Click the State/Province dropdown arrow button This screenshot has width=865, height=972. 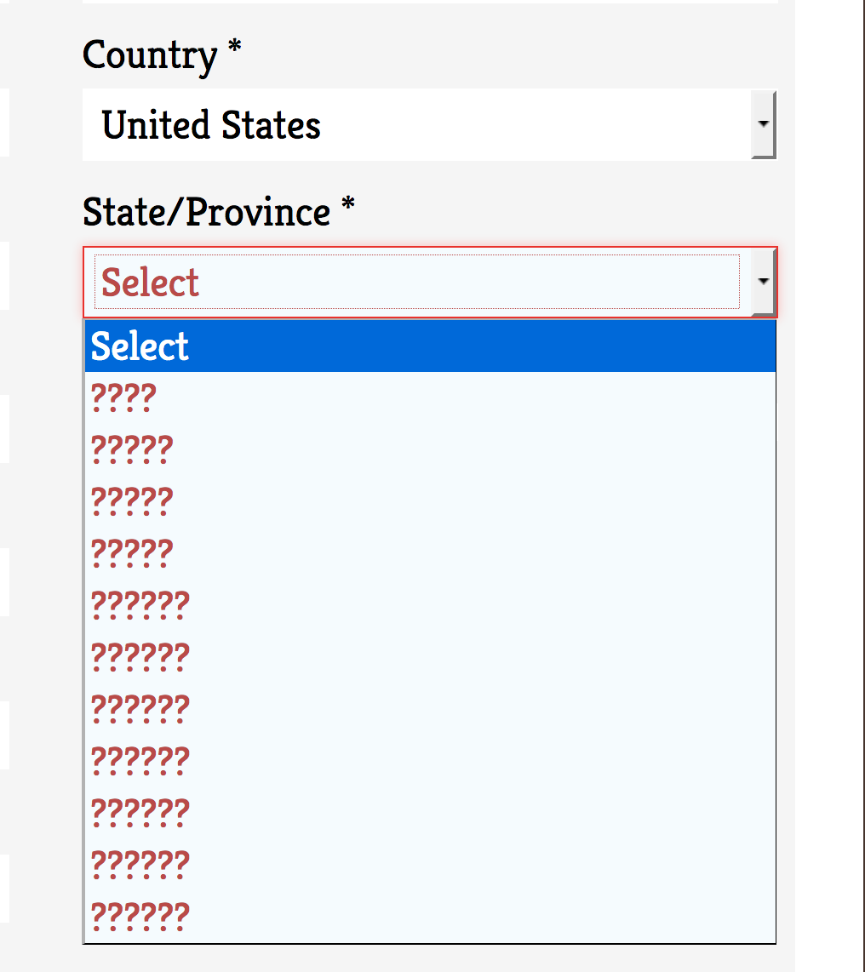[764, 281]
